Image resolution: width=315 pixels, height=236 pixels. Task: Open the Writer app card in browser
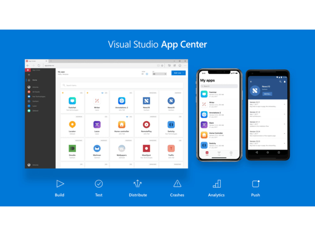[x=97, y=102]
